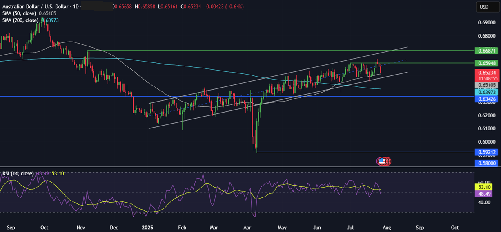Image resolution: width=501 pixels, height=232 pixels.
Task: Click the 0.66871 green price label
Action: pos(486,51)
